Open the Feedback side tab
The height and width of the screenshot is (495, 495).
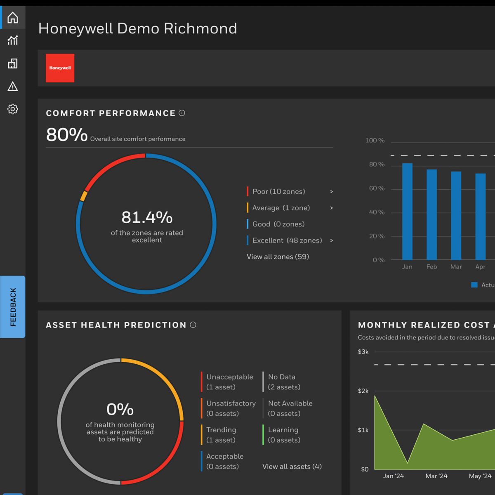[13, 307]
